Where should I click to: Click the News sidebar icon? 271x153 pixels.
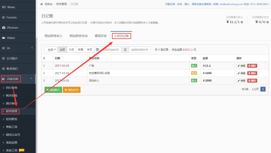4,7
